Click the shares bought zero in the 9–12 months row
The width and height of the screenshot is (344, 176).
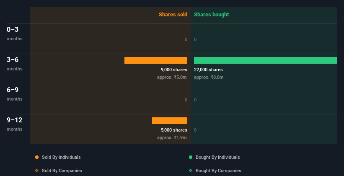(195, 130)
